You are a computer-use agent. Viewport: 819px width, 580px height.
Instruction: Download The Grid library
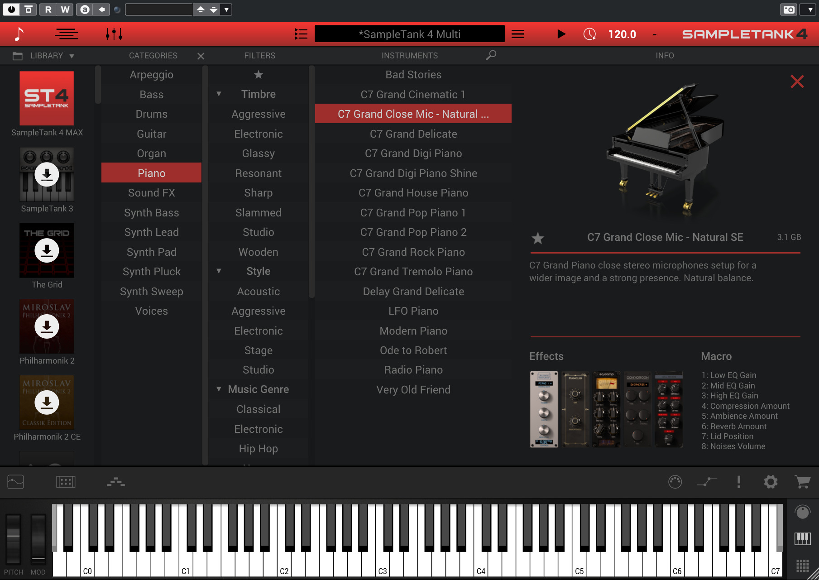(47, 250)
